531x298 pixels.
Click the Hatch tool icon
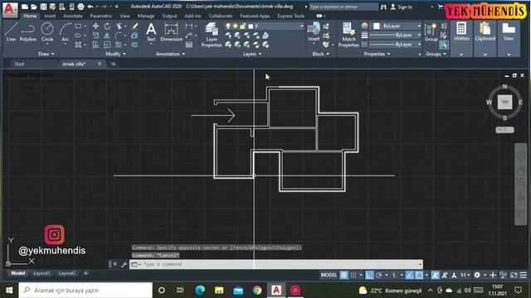coord(78,45)
